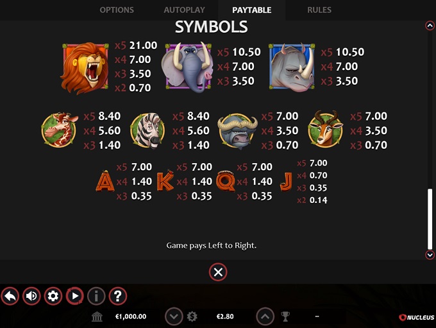Mute the game sound speaker icon
436x328 pixels.
31,296
